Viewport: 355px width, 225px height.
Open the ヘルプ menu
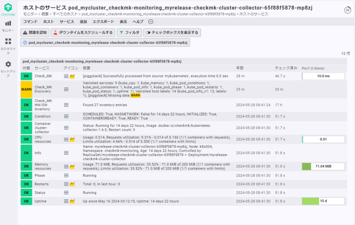click(138, 22)
